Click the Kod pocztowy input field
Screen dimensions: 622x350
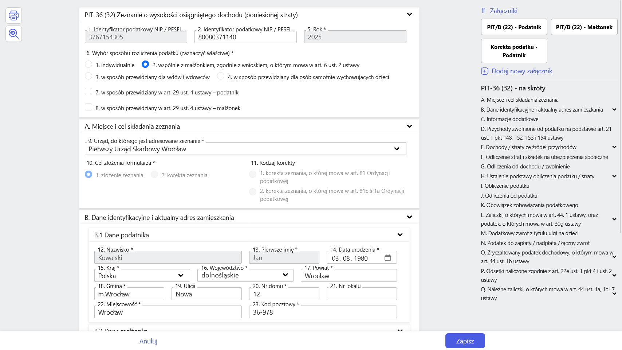323,312
